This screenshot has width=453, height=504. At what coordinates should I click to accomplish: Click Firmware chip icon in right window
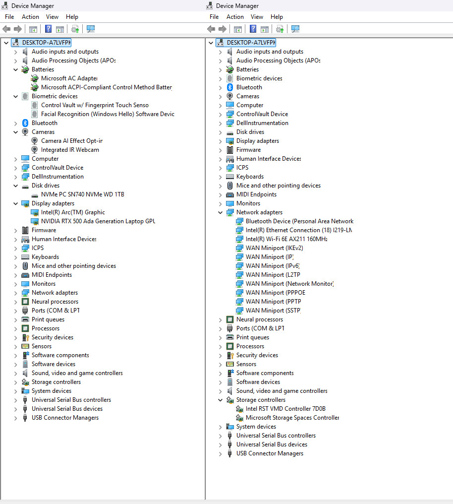click(x=230, y=150)
